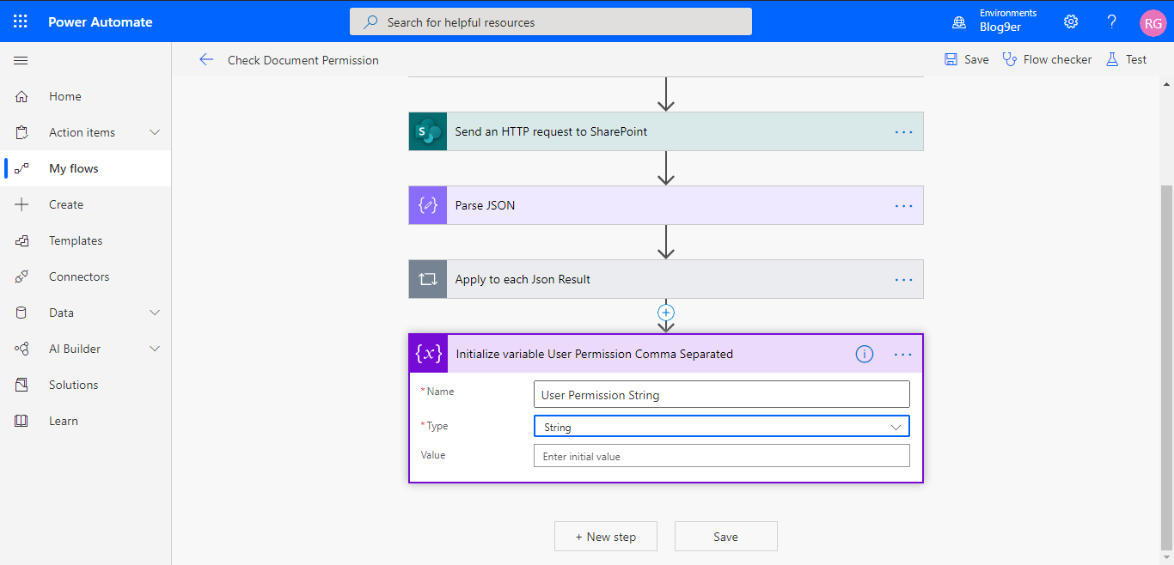Image resolution: width=1174 pixels, height=565 pixels.
Task: Click the New step button
Action: (x=605, y=536)
